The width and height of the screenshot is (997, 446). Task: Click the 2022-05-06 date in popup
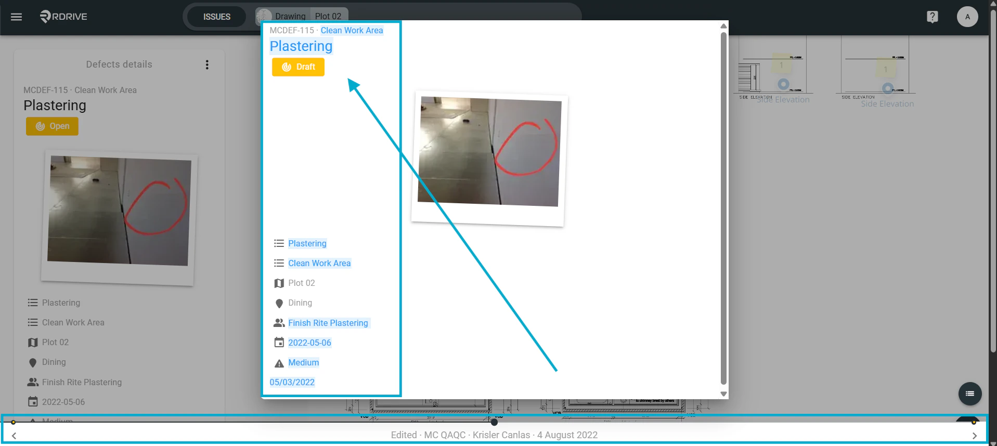(x=309, y=343)
